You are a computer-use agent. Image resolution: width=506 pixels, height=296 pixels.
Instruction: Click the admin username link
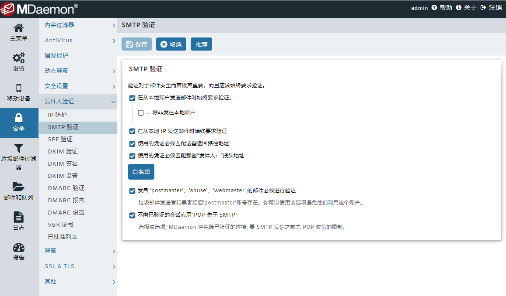(419, 8)
